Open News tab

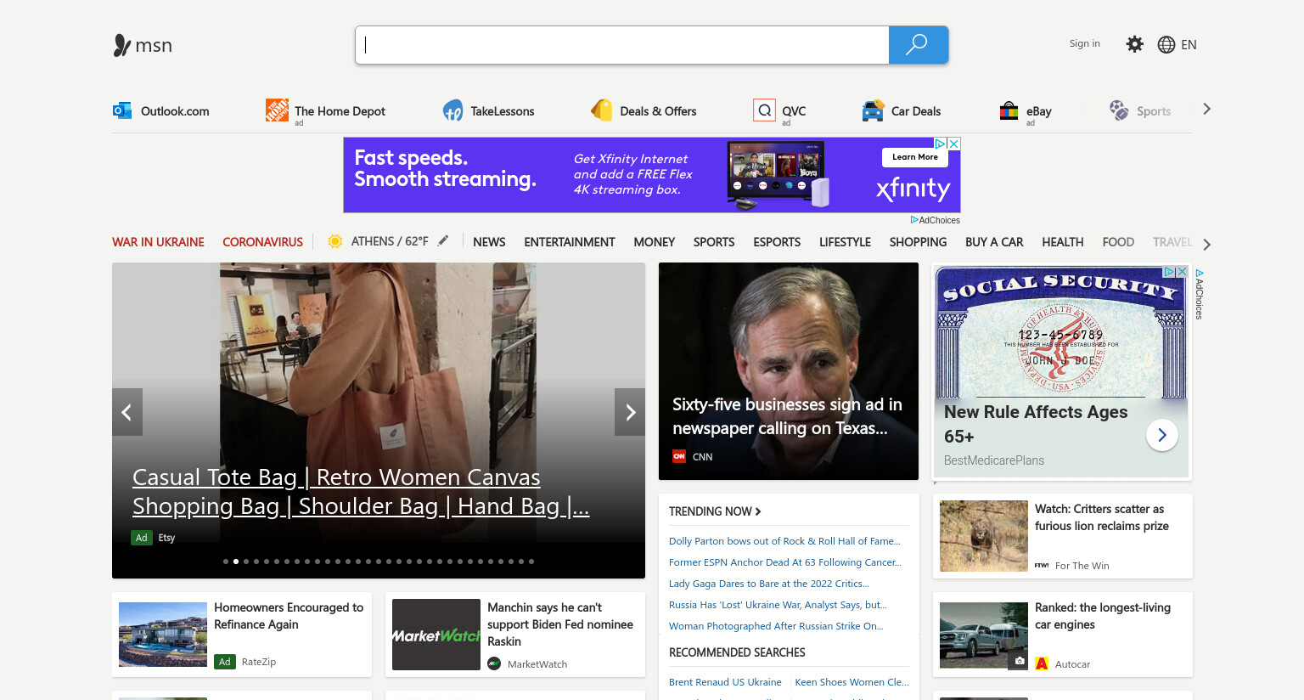tap(489, 242)
